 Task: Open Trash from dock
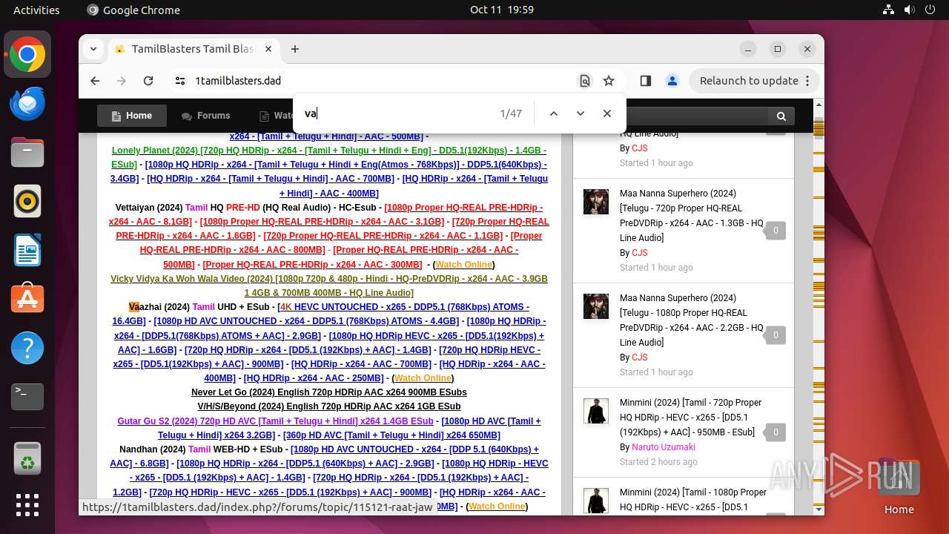(x=27, y=458)
